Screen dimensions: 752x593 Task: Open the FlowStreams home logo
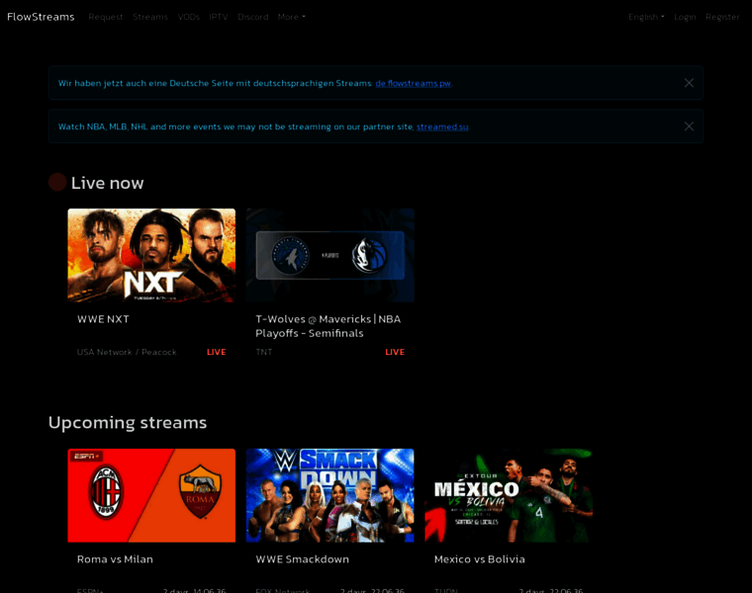(41, 17)
